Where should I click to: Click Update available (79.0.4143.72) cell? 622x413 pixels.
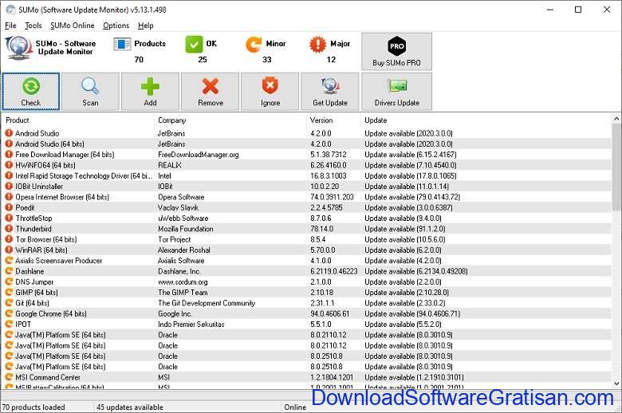click(412, 197)
